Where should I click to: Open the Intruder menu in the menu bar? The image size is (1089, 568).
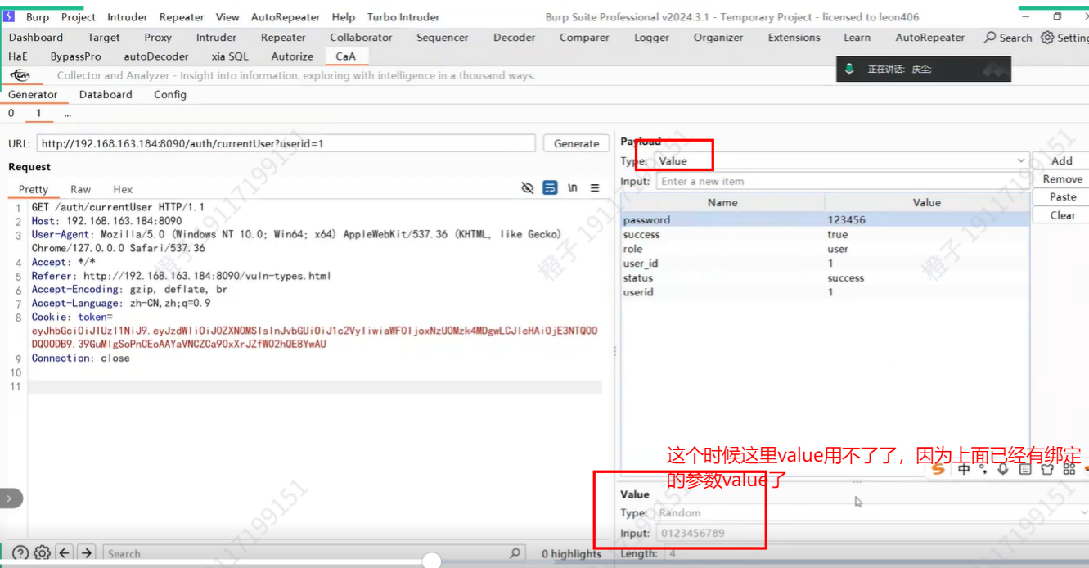[x=128, y=17]
